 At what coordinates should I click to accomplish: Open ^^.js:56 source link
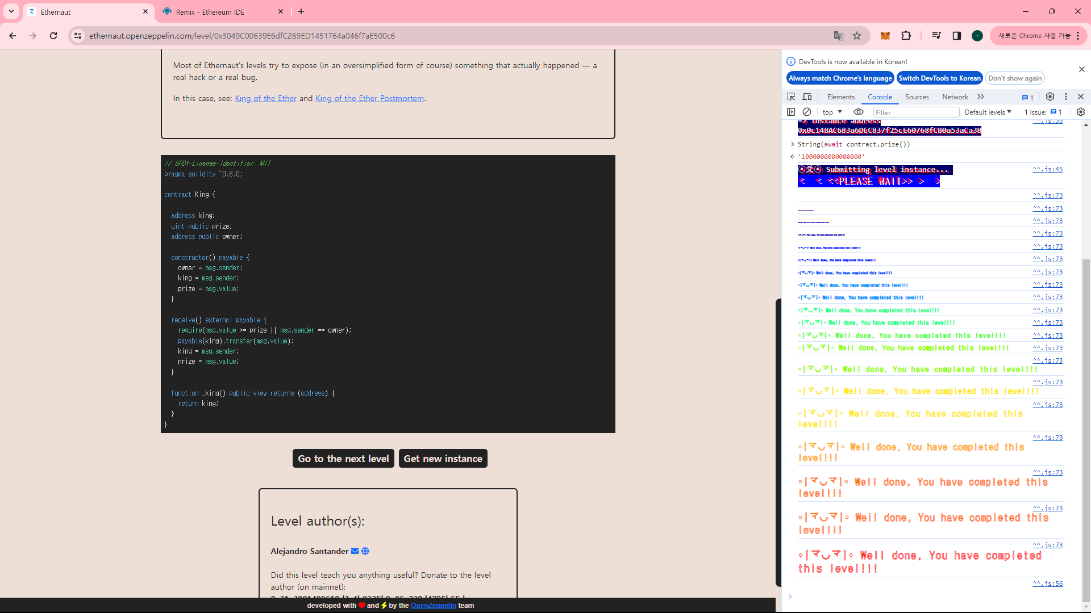tap(1048, 583)
